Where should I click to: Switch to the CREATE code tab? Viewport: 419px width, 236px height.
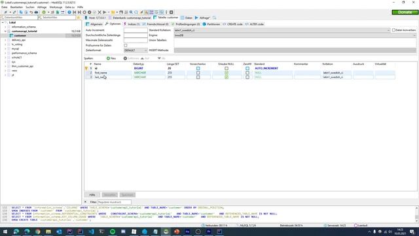point(232,24)
